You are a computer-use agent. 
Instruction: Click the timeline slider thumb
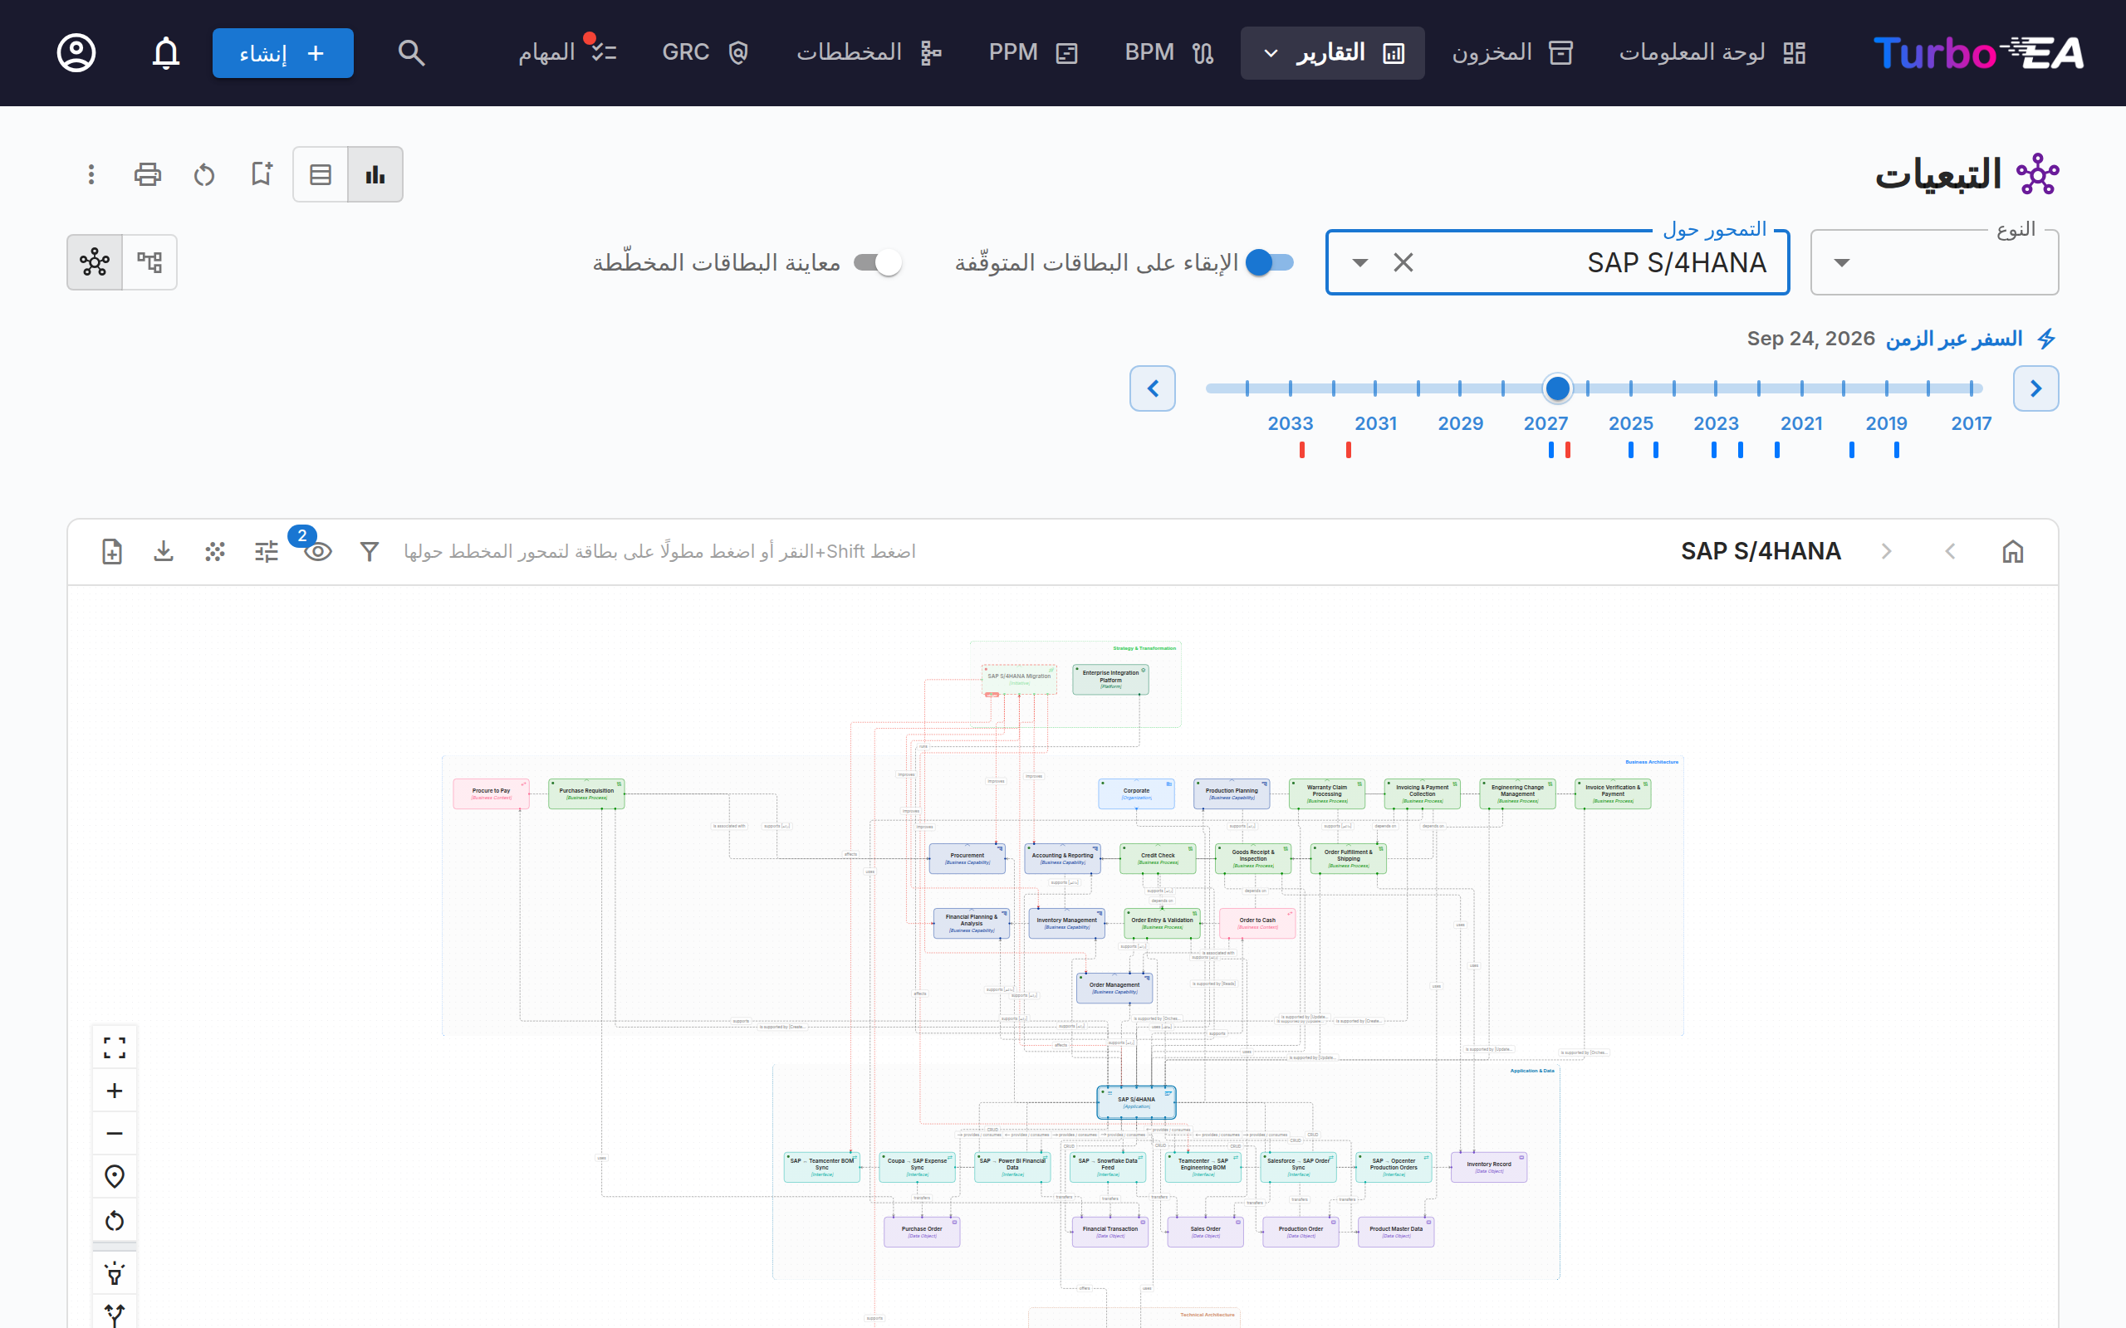[1558, 388]
